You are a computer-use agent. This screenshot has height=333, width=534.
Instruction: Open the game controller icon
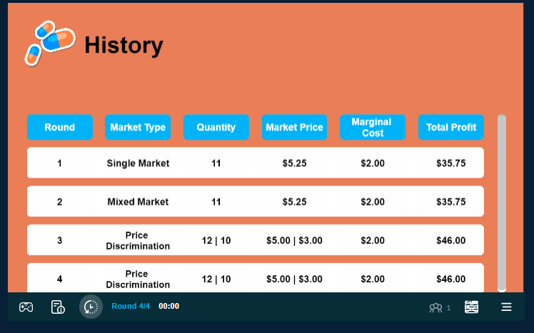(x=26, y=307)
